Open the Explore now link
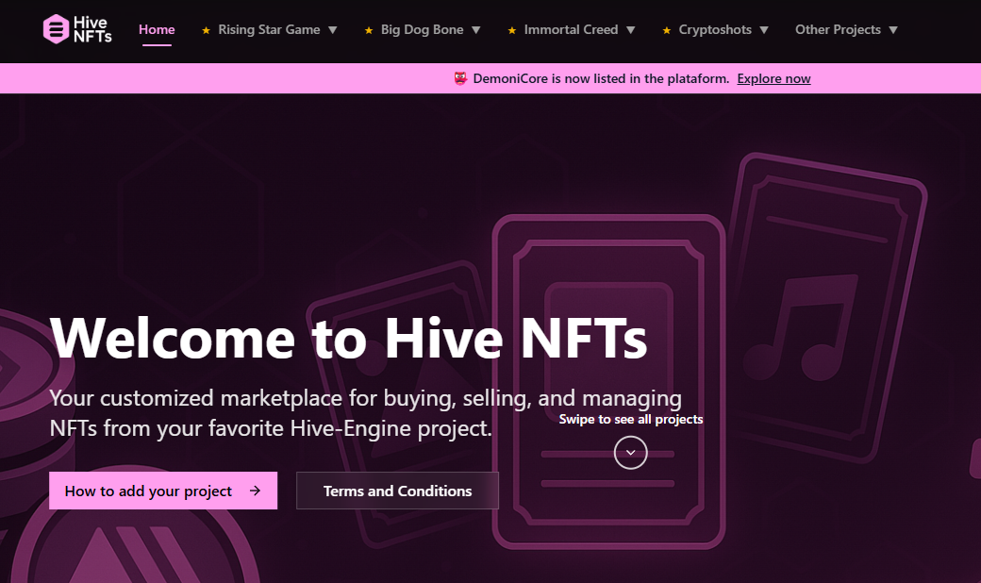 pos(773,79)
